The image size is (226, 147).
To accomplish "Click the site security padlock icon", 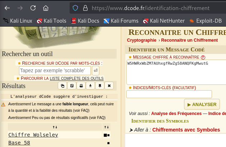I will (85, 8).
